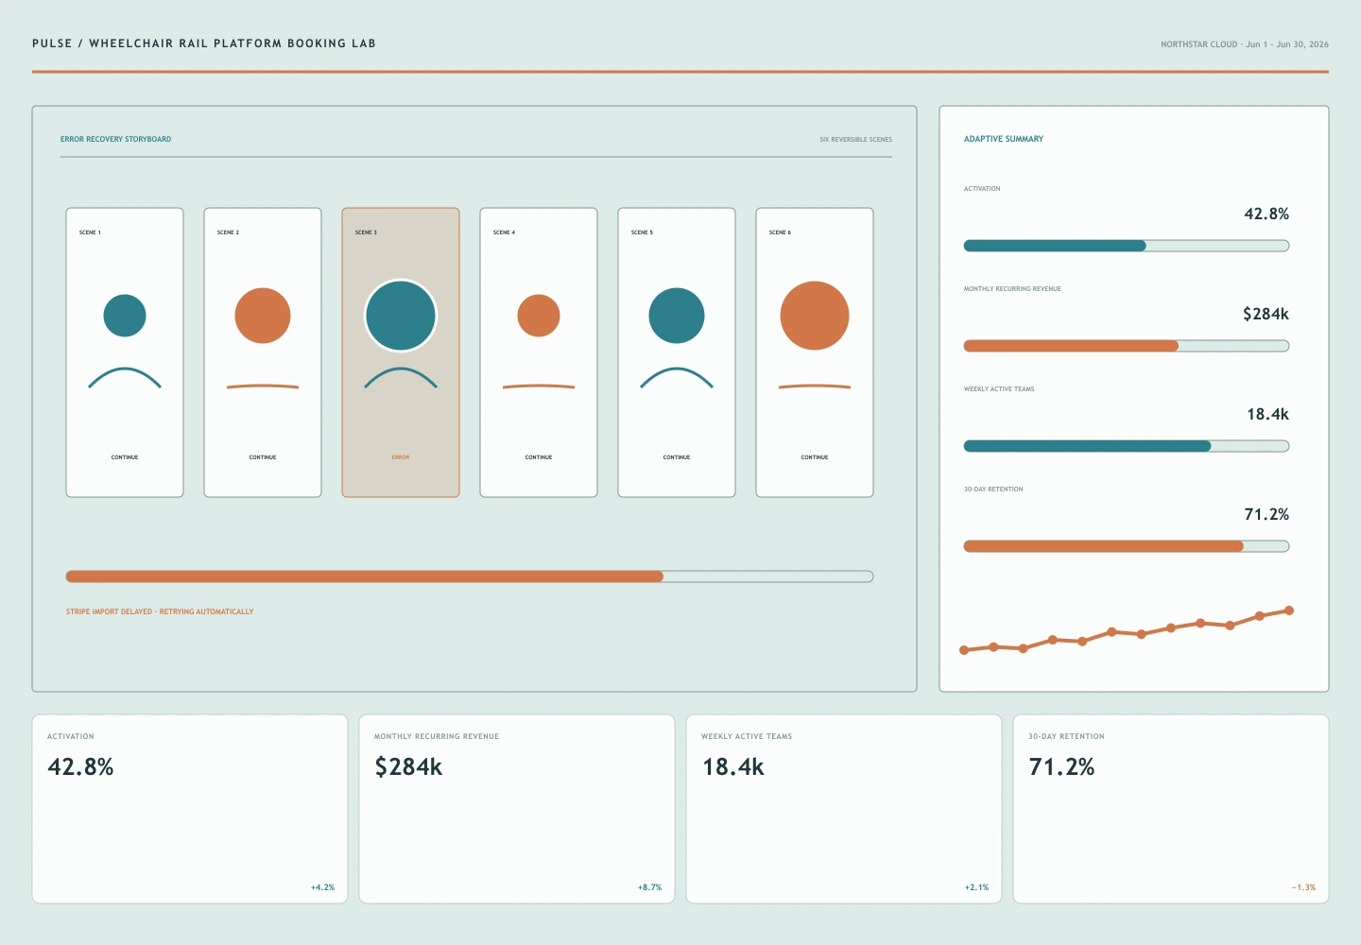Image resolution: width=1361 pixels, height=945 pixels.
Task: Click Continue in the Scene 2 card
Action: [263, 457]
